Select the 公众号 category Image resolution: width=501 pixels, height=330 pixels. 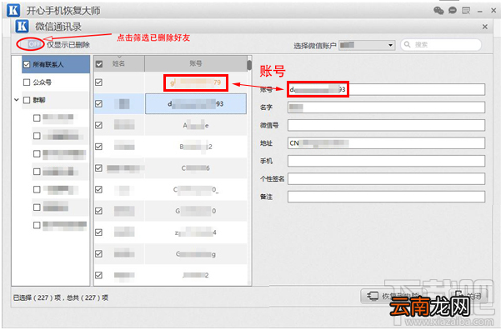(56, 82)
